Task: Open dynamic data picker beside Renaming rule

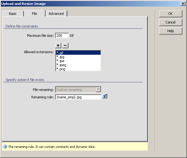Action: (105, 96)
